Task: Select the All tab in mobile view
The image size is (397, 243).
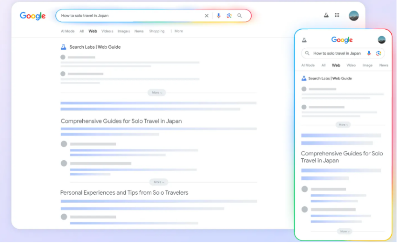Action: click(323, 66)
